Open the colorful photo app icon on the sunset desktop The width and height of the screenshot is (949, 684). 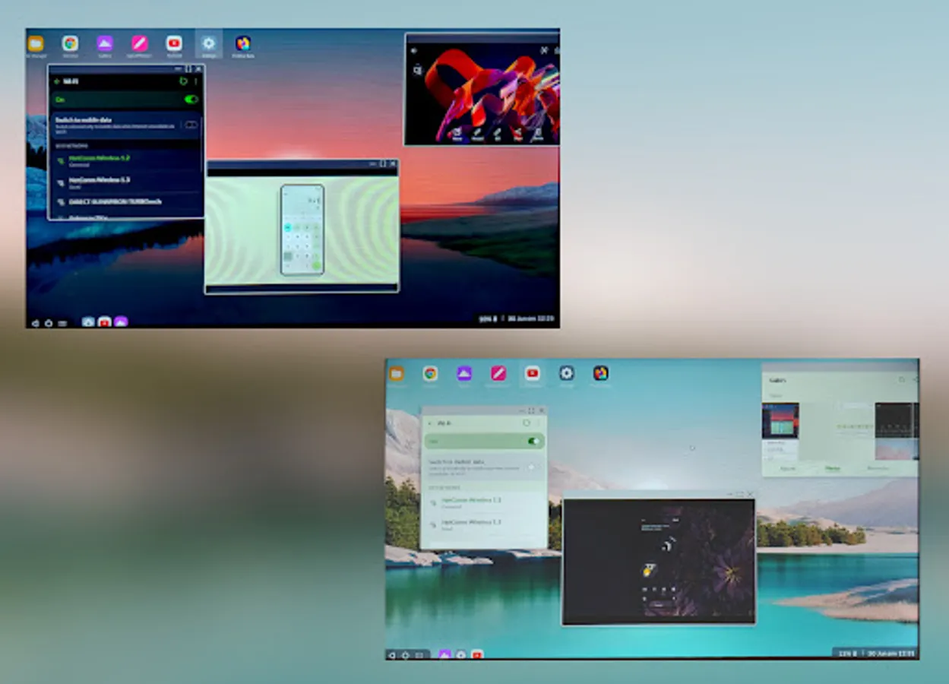243,43
